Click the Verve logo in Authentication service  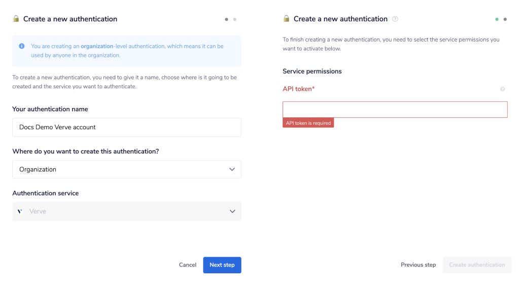click(x=20, y=211)
